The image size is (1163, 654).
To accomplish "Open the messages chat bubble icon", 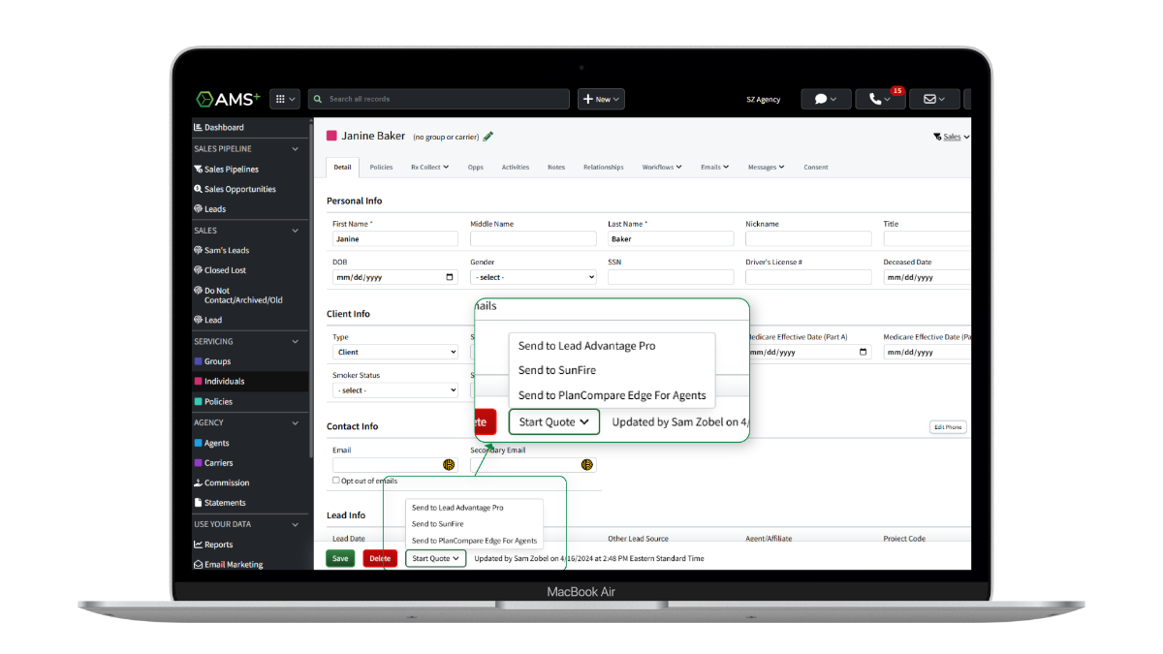I will pyautogui.click(x=821, y=98).
